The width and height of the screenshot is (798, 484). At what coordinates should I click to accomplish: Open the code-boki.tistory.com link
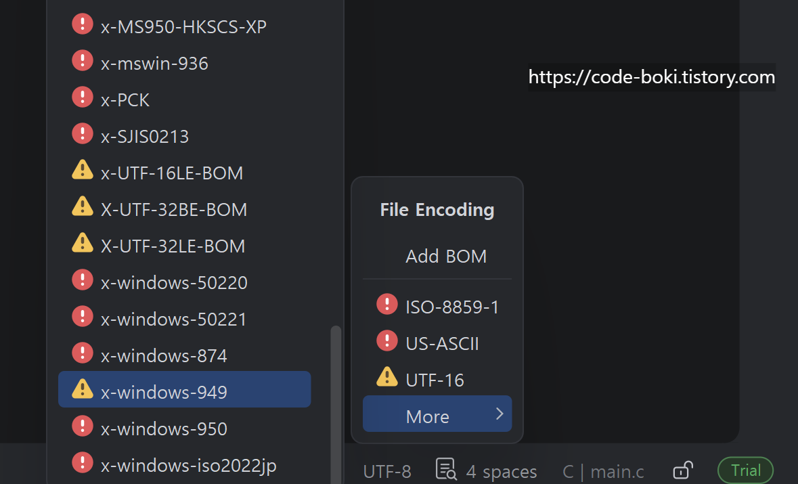(651, 77)
